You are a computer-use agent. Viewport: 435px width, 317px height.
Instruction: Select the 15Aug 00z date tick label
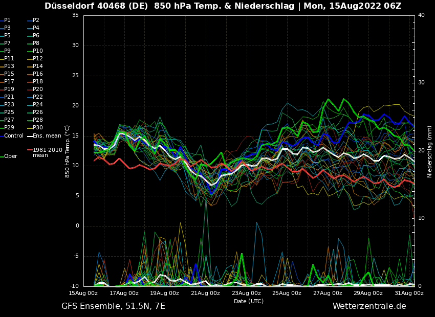click(x=83, y=293)
